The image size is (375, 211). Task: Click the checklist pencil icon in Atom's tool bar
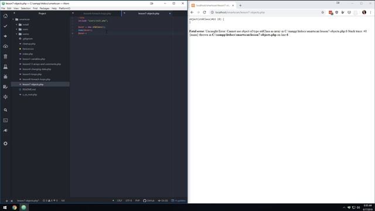pyautogui.click(x=5, y=87)
